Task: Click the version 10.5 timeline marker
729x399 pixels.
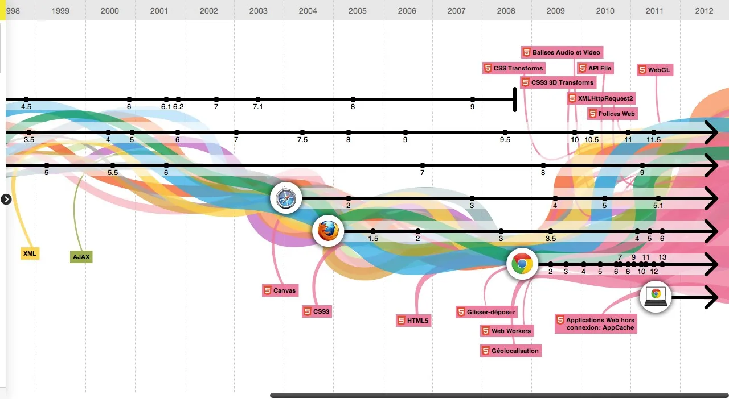Action: click(592, 133)
